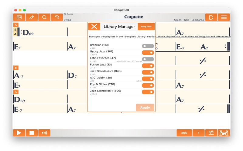The width and height of the screenshot is (243, 151).
Task: Select A. C. Jobim (38) row text
Action: click(101, 78)
